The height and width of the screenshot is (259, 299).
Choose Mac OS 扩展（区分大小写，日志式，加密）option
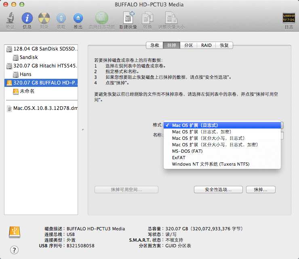click(222, 145)
